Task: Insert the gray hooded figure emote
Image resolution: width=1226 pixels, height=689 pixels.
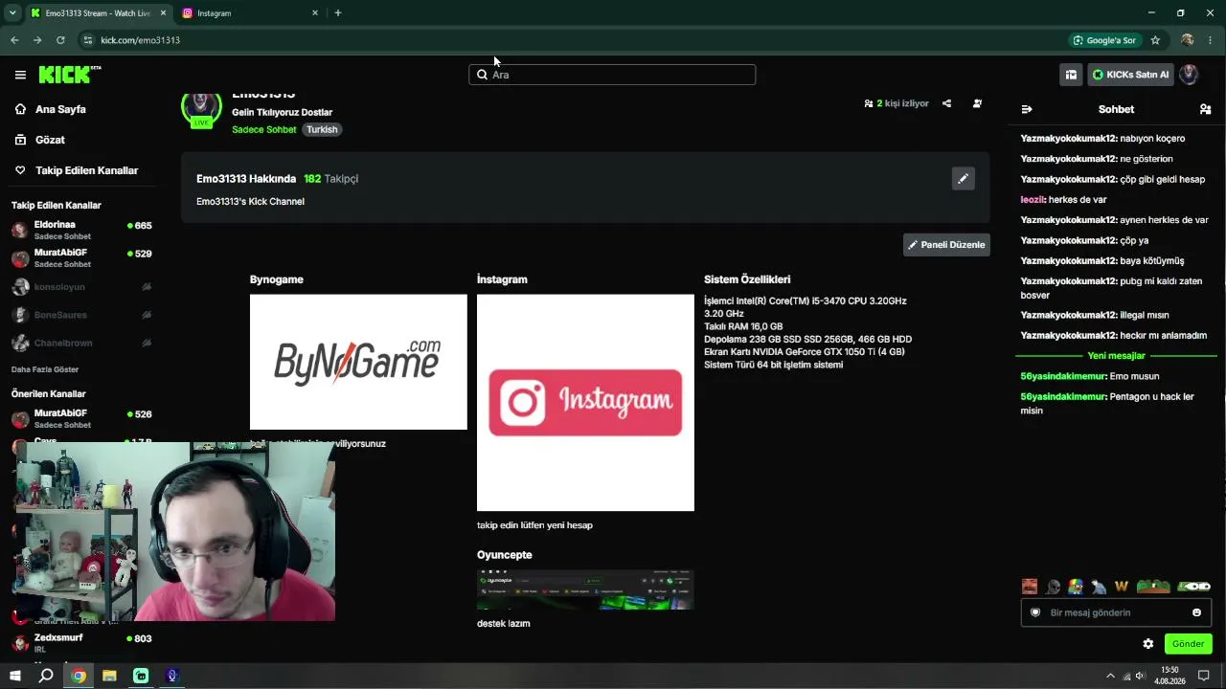Action: tap(1053, 587)
